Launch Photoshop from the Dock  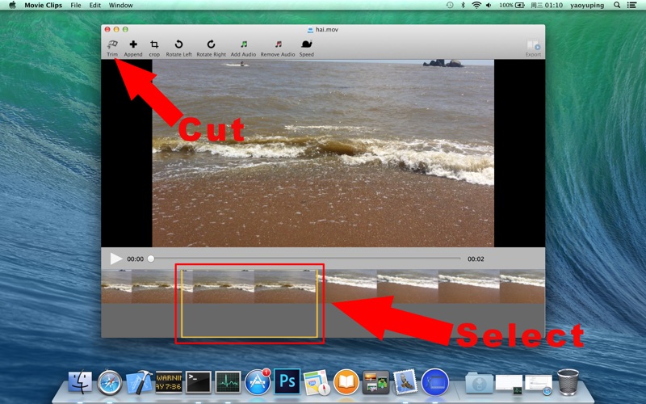[x=287, y=381]
